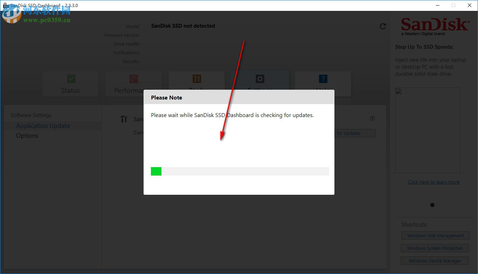Open the Click here to learn more link
The width and height of the screenshot is (478, 274).
click(x=434, y=182)
